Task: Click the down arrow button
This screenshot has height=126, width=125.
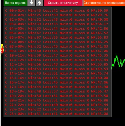Action: pyautogui.click(x=32, y=3)
